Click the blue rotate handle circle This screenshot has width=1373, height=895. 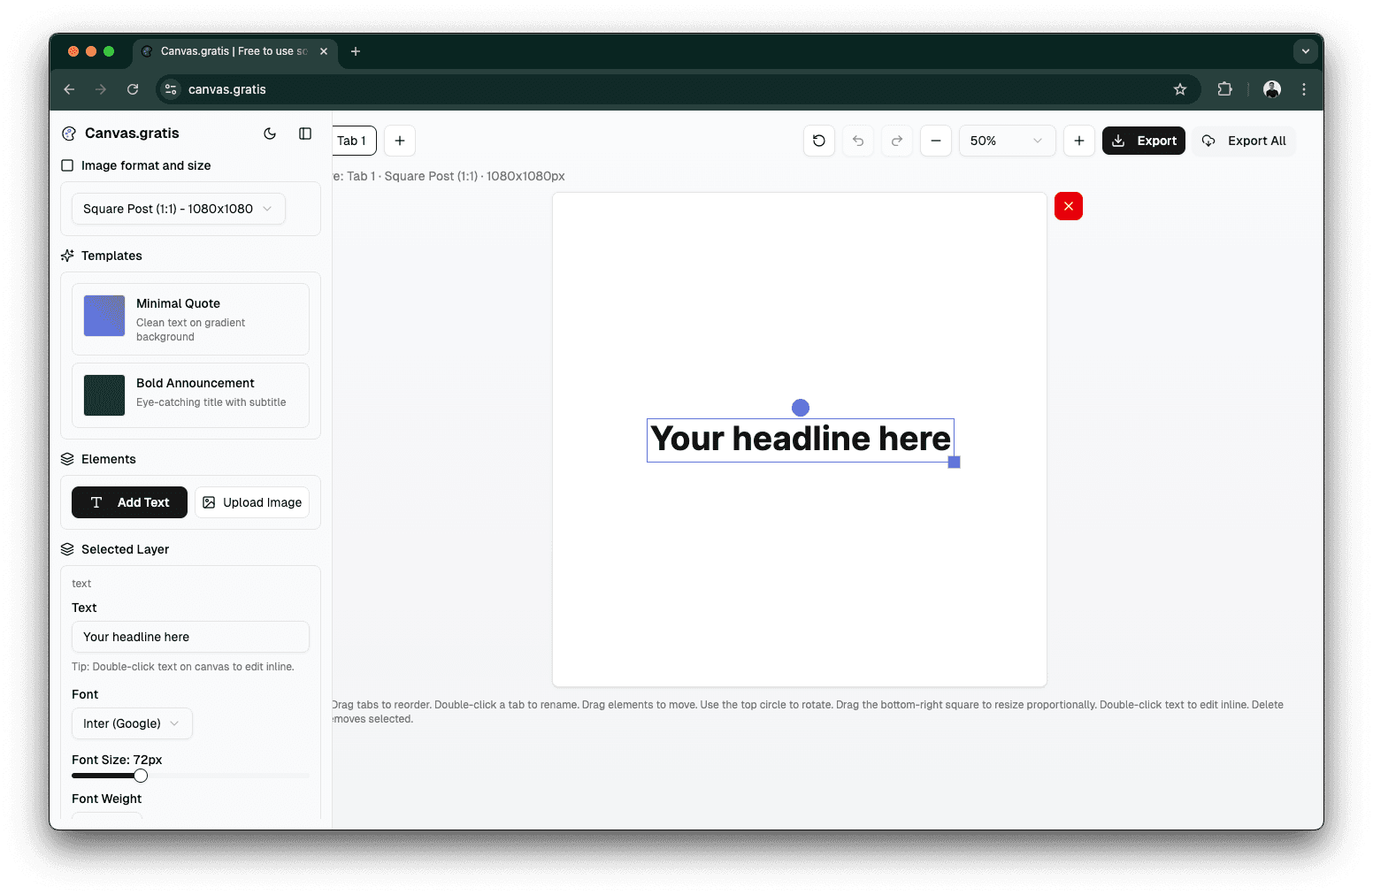pos(801,408)
